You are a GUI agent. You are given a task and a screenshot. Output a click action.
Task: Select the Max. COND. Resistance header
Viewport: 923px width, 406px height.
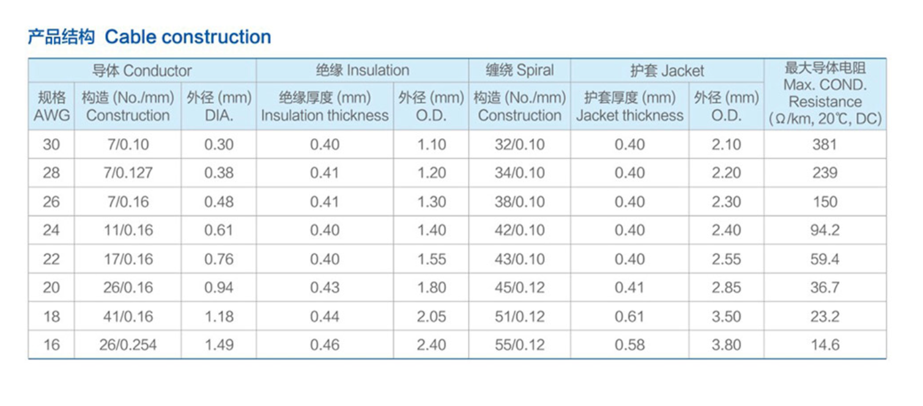pyautogui.click(x=825, y=94)
